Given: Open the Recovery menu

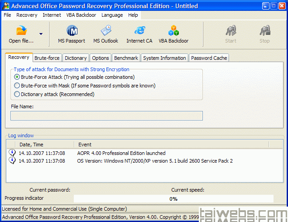Looking at the screenshot, I should tap(27, 15).
